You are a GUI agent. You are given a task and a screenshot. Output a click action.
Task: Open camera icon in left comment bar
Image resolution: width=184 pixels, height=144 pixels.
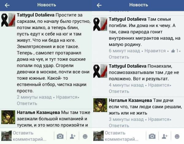[x=60, y=136]
